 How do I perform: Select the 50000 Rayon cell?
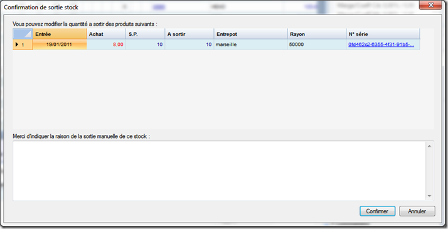[317, 45]
